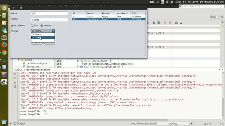225x126 pixels.
Task: Open the network signal indicator
Action: (x=157, y=2)
